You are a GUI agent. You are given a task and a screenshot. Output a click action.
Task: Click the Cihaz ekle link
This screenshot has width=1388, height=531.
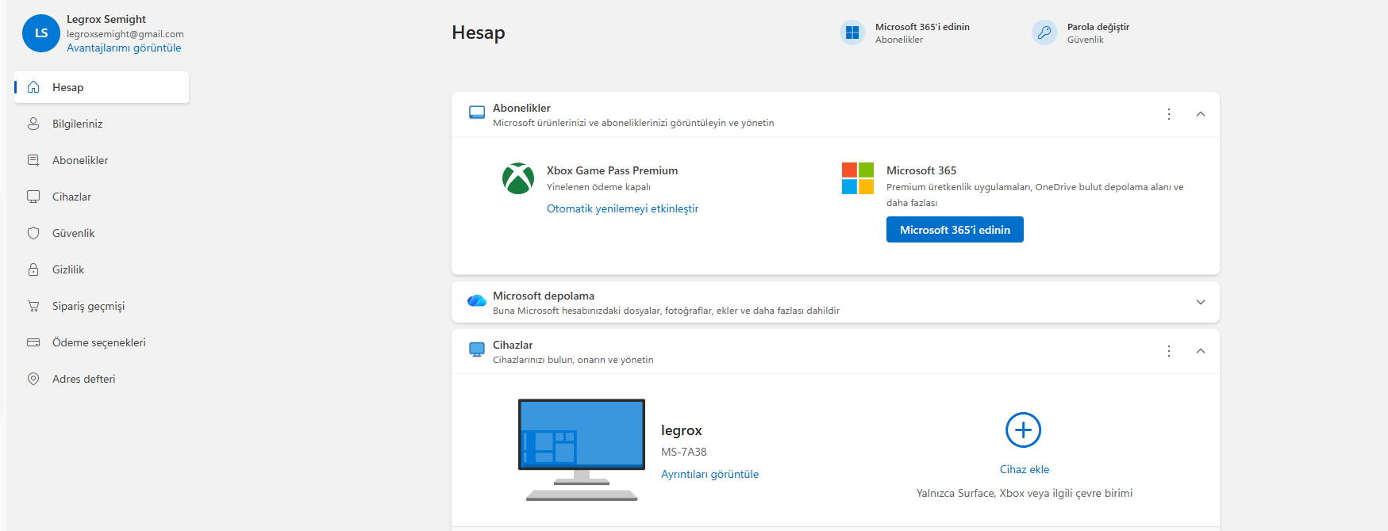click(1024, 469)
